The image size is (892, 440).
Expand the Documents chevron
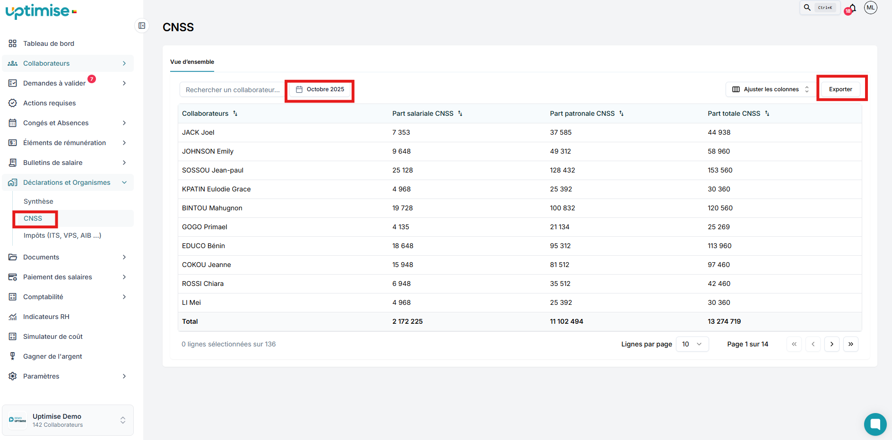tap(124, 257)
